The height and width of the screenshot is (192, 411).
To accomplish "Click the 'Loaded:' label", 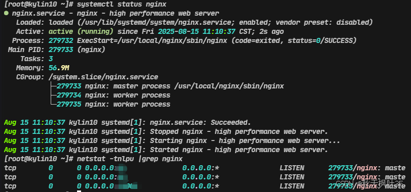I will [30, 22].
